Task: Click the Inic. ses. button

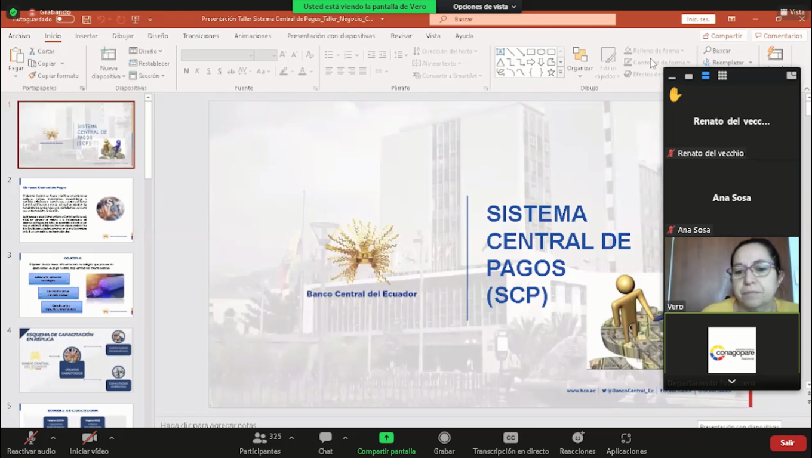Action: [x=698, y=20]
